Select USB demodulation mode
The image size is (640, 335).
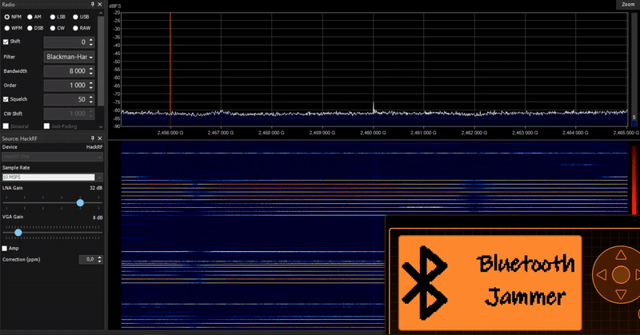[75, 17]
